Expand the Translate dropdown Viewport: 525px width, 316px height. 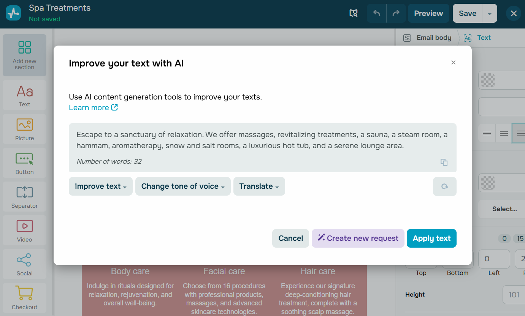point(259,186)
